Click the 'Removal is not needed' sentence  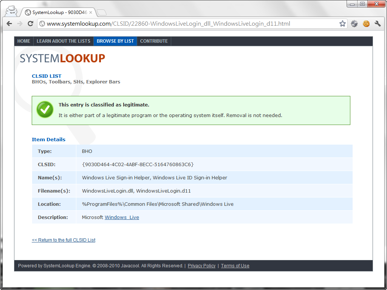point(254,116)
